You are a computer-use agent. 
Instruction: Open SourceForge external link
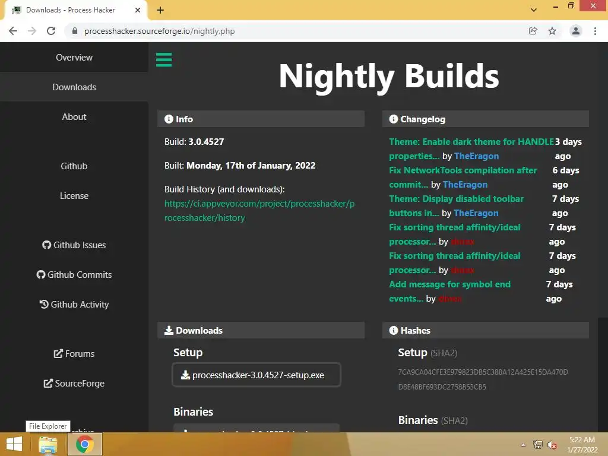74,384
